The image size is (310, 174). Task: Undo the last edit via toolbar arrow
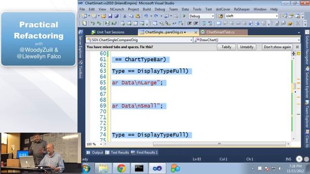[x=146, y=16]
